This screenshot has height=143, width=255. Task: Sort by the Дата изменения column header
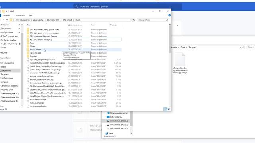75,25
